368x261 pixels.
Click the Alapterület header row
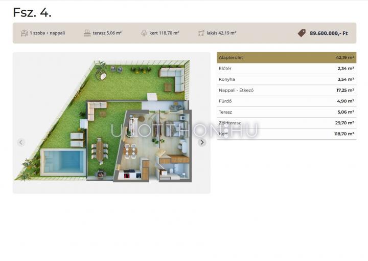[286, 57]
